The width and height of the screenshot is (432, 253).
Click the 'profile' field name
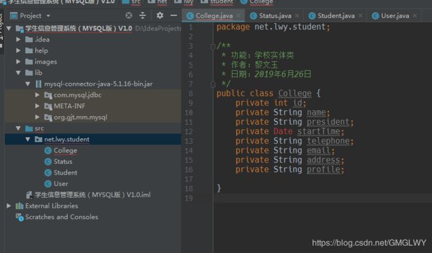click(324, 169)
